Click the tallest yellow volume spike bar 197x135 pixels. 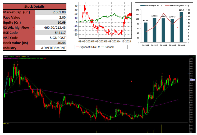click(161, 129)
